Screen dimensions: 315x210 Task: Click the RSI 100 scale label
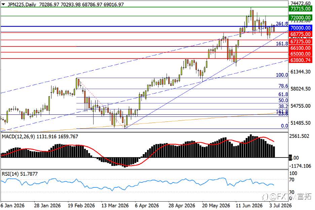click(x=293, y=173)
